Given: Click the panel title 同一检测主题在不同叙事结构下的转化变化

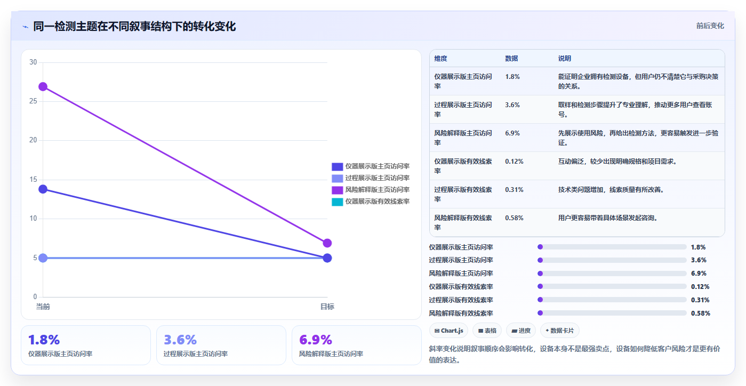Looking at the screenshot, I should point(134,26).
